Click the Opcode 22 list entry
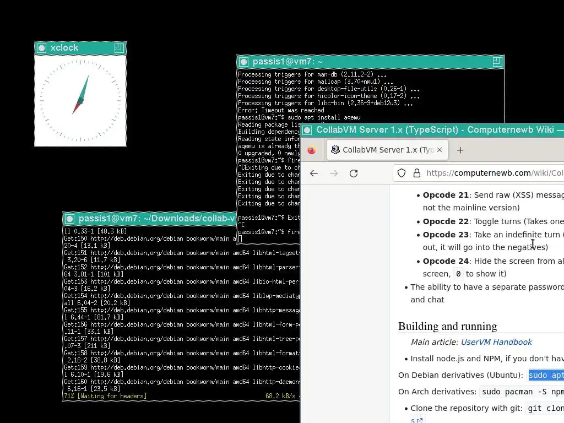Screen dimensions: 564x423 pyautogui.click(x=493, y=221)
